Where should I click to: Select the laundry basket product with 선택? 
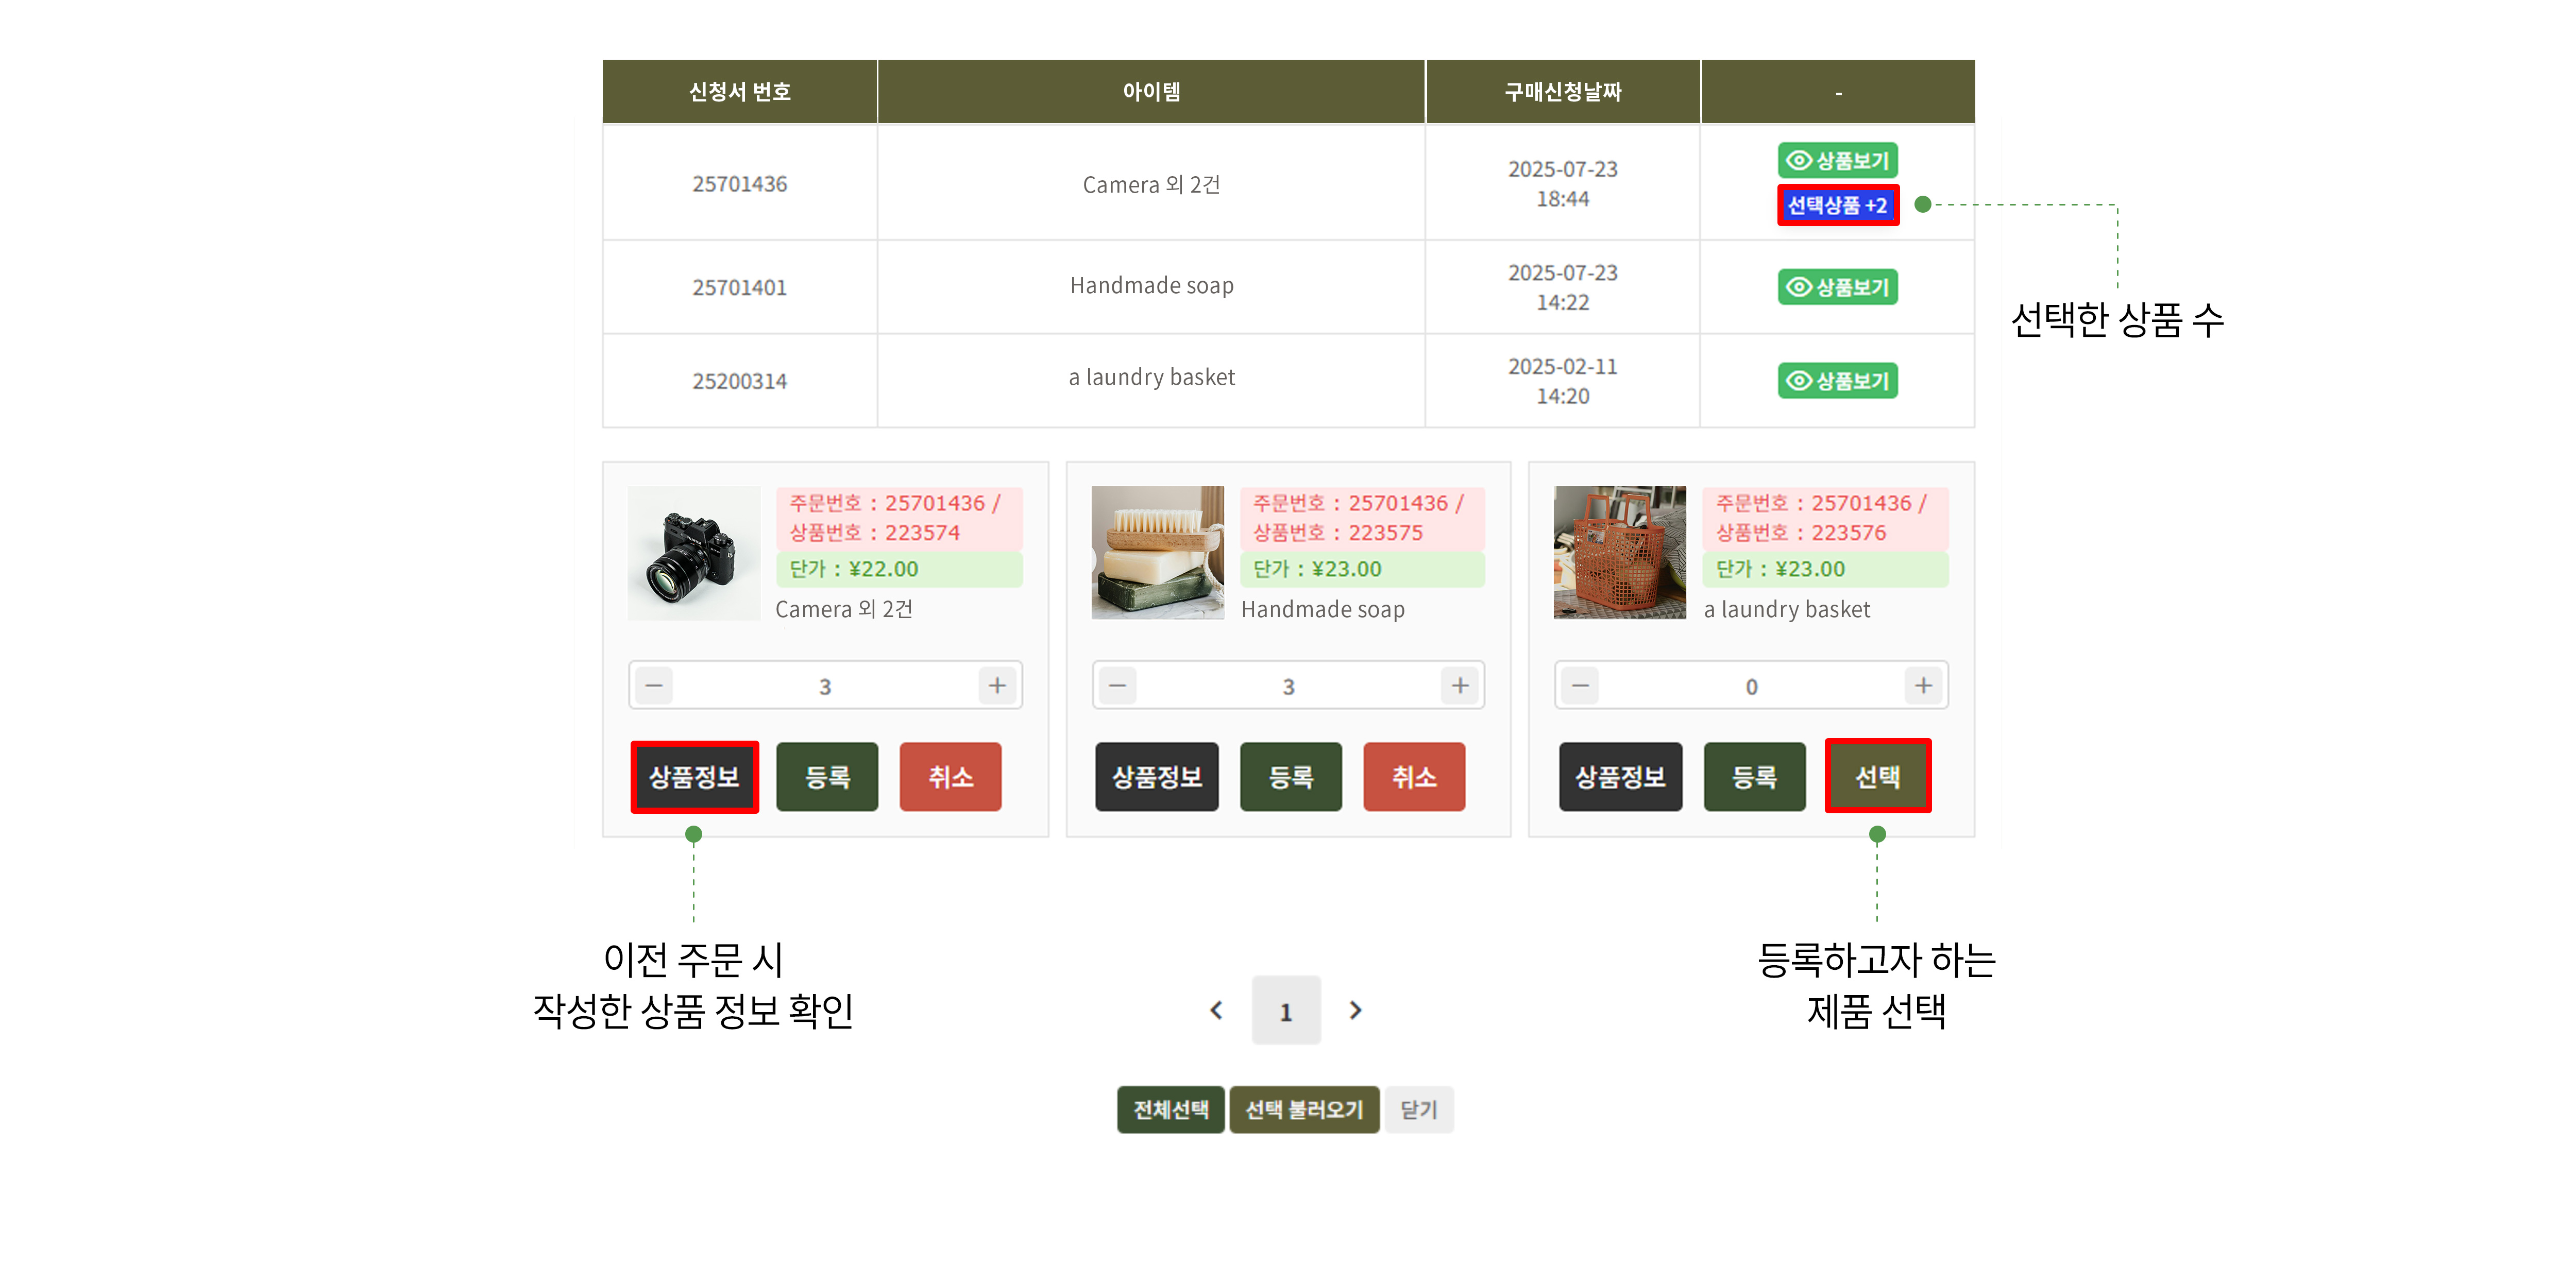(x=1877, y=777)
